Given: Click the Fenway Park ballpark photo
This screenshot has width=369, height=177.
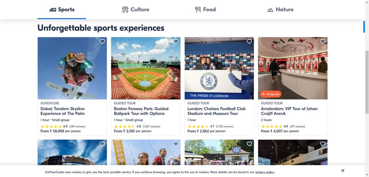Looking at the screenshot, I should (x=146, y=68).
